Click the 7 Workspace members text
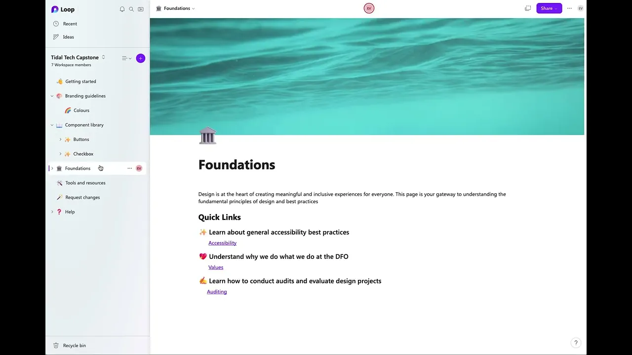Viewport: 632px width, 355px height. tap(71, 65)
